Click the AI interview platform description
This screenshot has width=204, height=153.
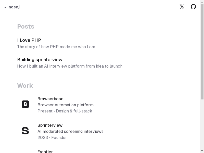point(70,66)
